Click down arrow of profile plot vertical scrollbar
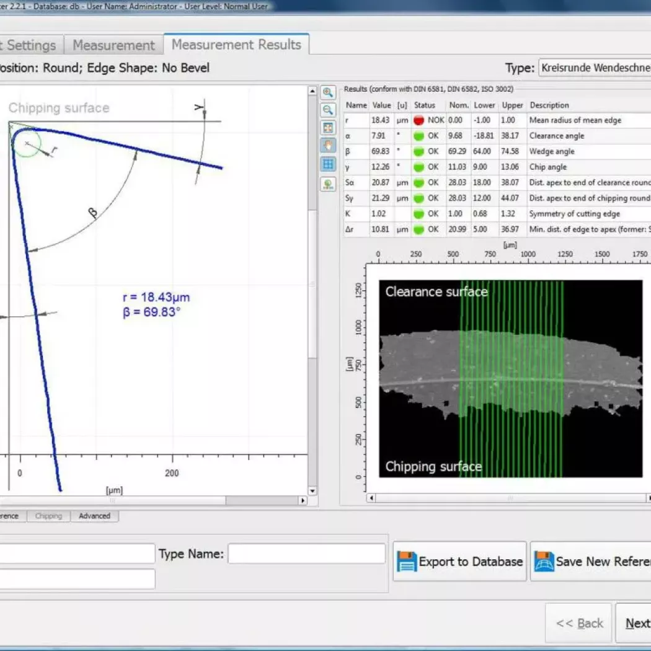Viewport: 651px width, 651px height. (x=312, y=491)
